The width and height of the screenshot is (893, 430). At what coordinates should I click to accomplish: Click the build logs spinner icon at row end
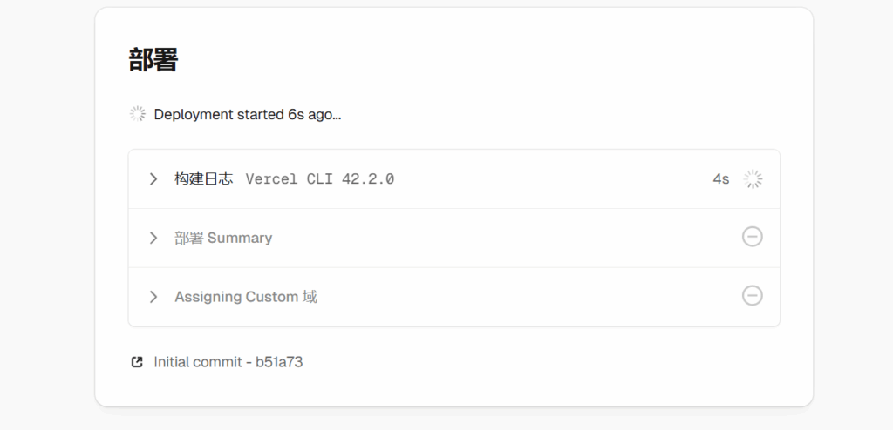(x=753, y=179)
